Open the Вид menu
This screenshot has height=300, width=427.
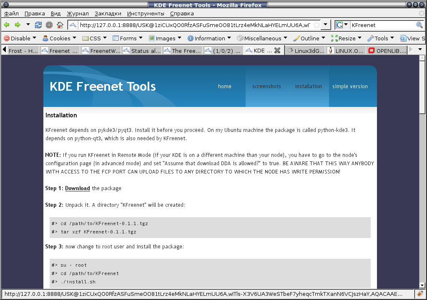(55, 14)
